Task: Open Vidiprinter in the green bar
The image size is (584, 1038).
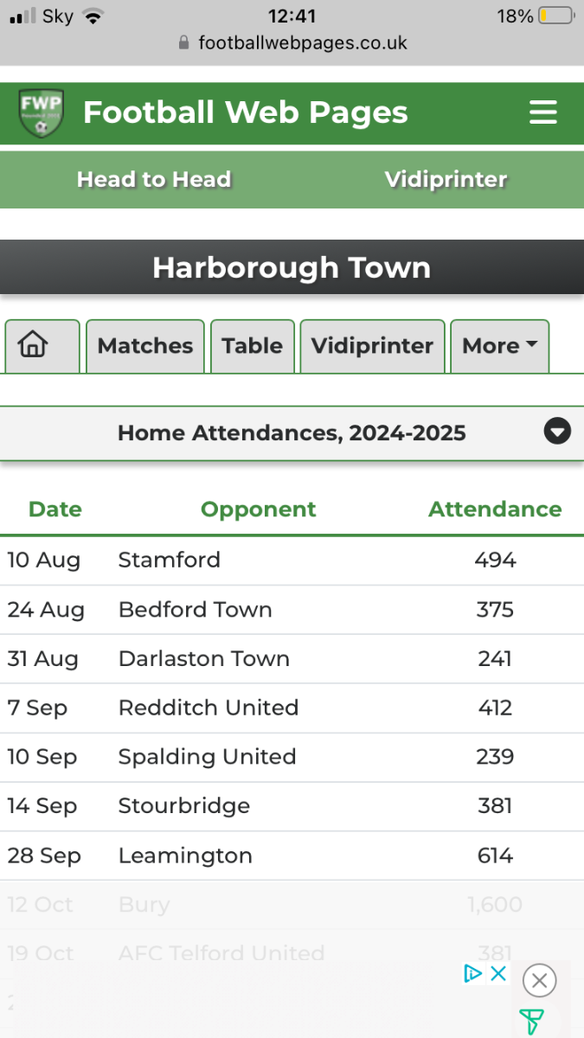Action: [x=446, y=180]
